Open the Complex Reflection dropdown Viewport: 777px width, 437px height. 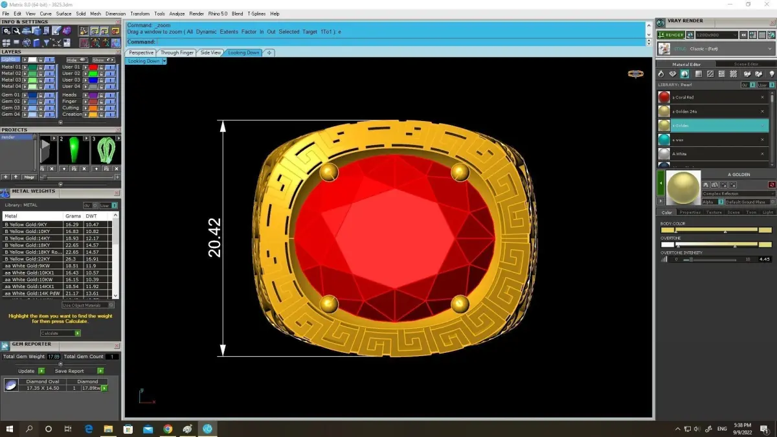click(738, 194)
